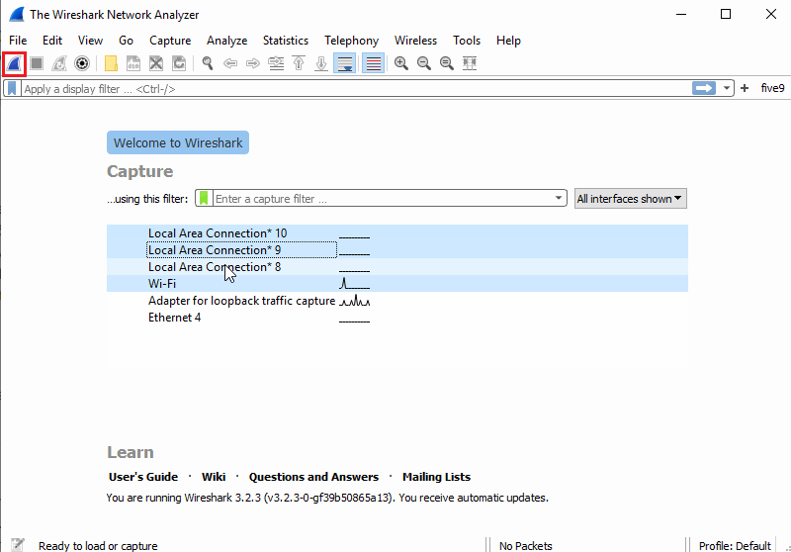Click capture filter green bookmark icon
This screenshot has height=552, width=791.
click(204, 198)
